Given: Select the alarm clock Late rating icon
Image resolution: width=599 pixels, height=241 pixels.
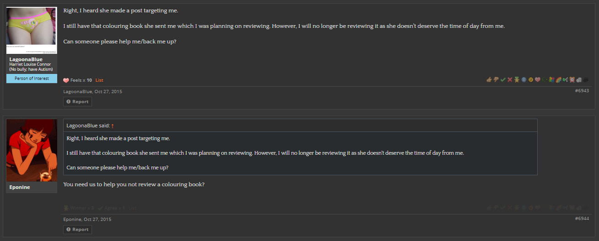Looking at the screenshot, I should 572,79.
